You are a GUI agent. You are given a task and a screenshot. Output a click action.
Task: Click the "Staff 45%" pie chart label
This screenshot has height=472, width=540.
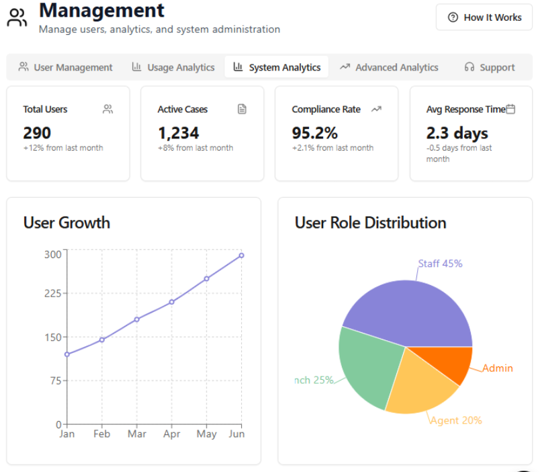pos(440,264)
